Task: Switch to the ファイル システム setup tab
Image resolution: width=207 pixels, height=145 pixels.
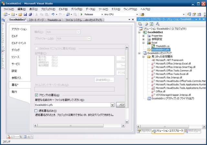Action: pyautogui.click(x=83, y=20)
